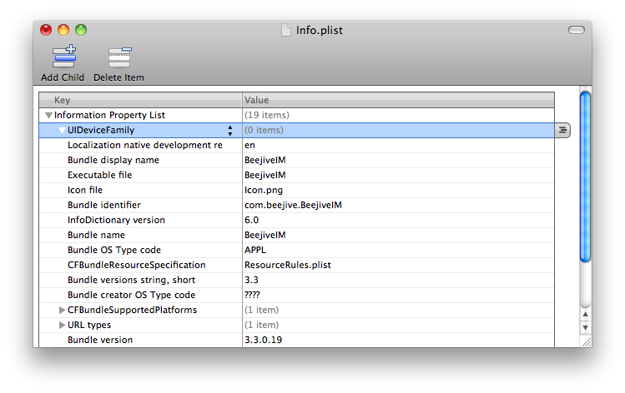
Task: Click the ResourceRules.plist value cell
Action: (x=287, y=265)
